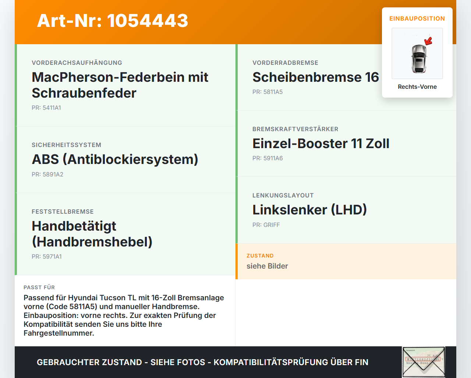Viewport: 471px width, 378px height.
Task: Select the ZUSTAND label
Action: tap(260, 256)
